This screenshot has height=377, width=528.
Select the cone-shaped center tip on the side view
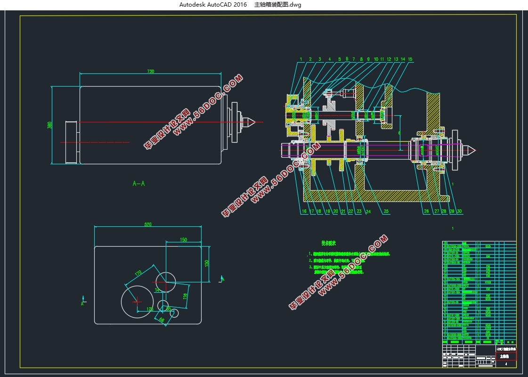tap(250, 122)
